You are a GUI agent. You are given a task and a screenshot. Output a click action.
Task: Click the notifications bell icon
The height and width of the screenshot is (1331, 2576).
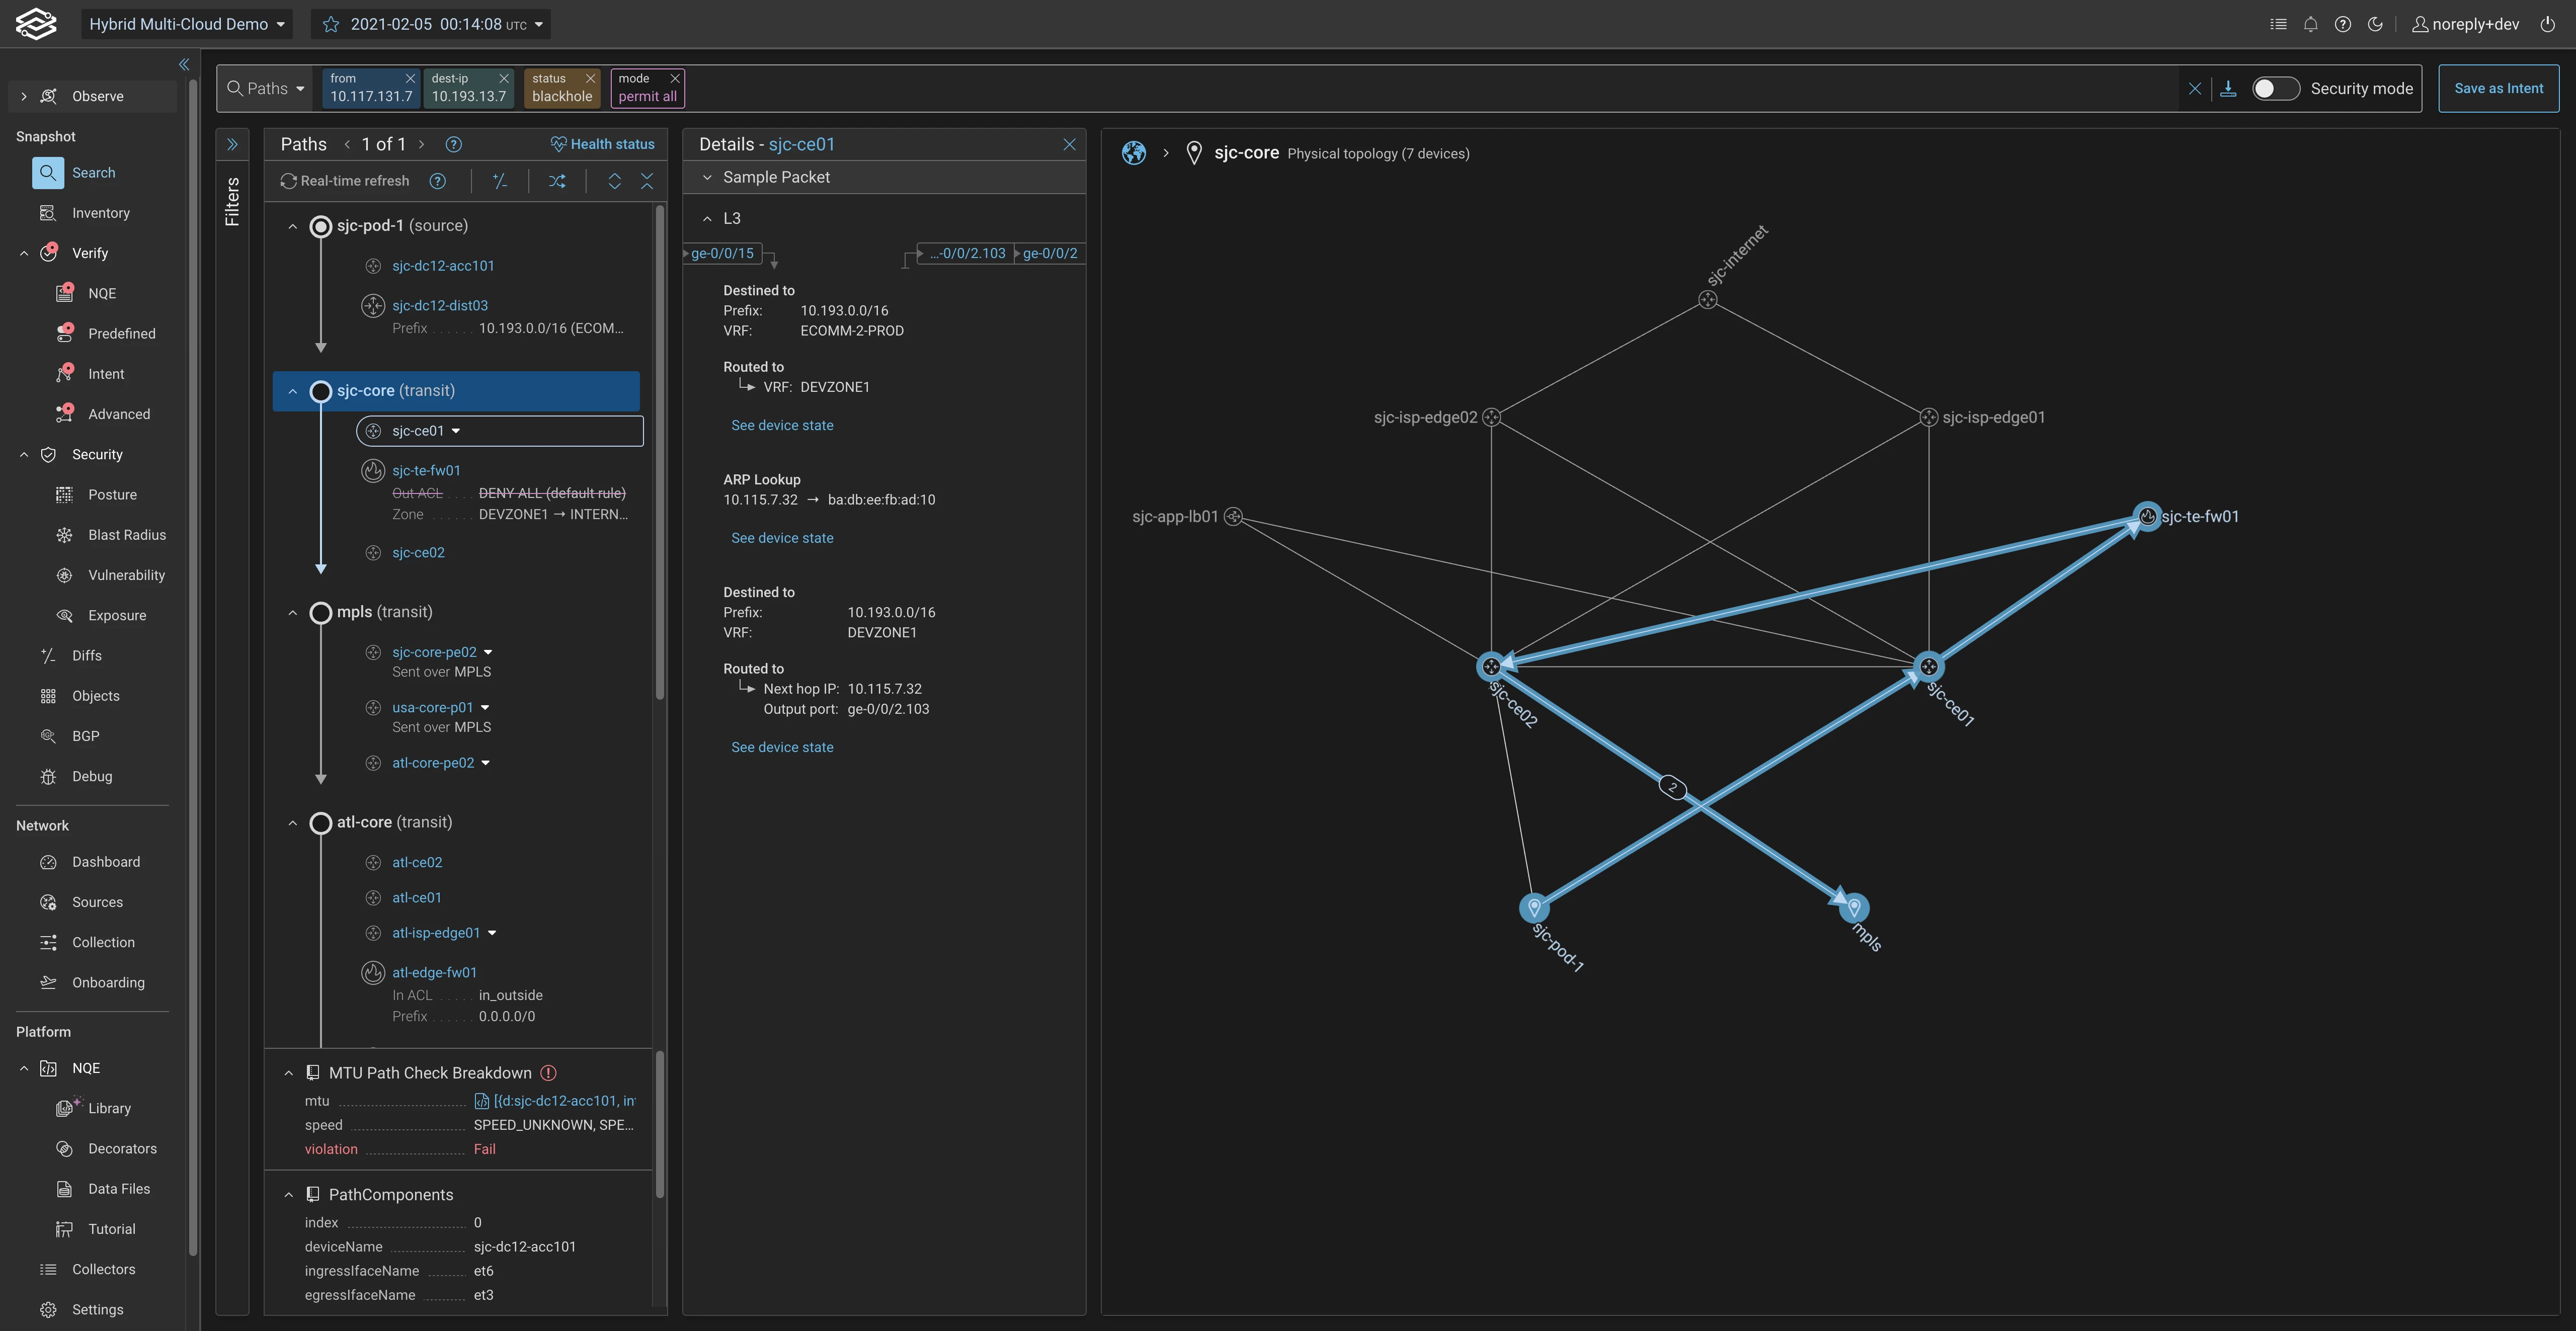(x=2310, y=24)
